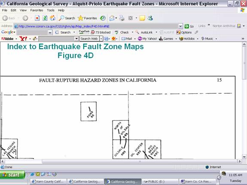
Task: Expand Yahoo search field dropdown
Action: coord(76,39)
